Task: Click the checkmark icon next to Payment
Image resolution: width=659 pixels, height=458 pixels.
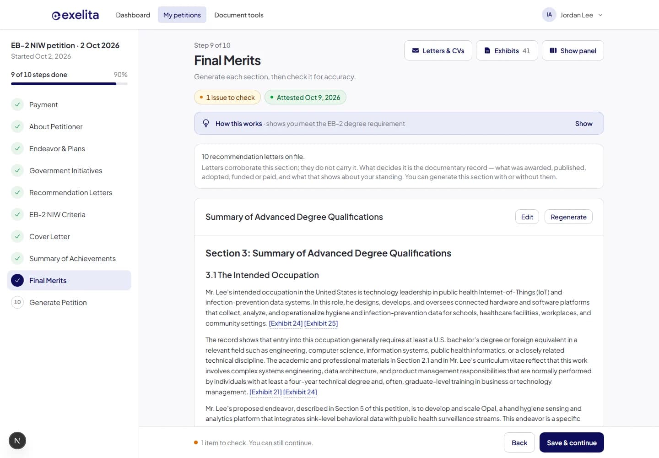Action: click(x=17, y=104)
